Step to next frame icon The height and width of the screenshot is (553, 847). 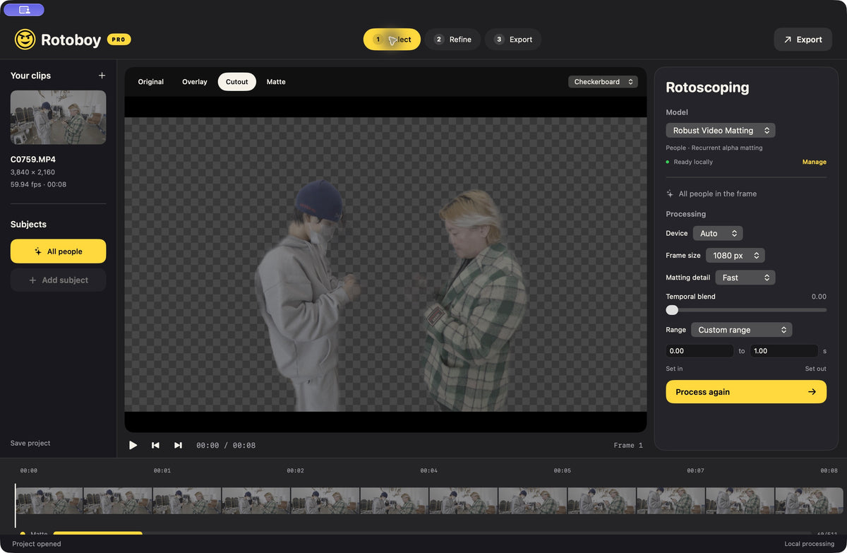178,445
